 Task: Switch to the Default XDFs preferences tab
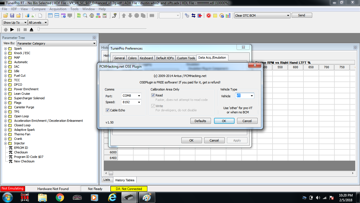165,58
